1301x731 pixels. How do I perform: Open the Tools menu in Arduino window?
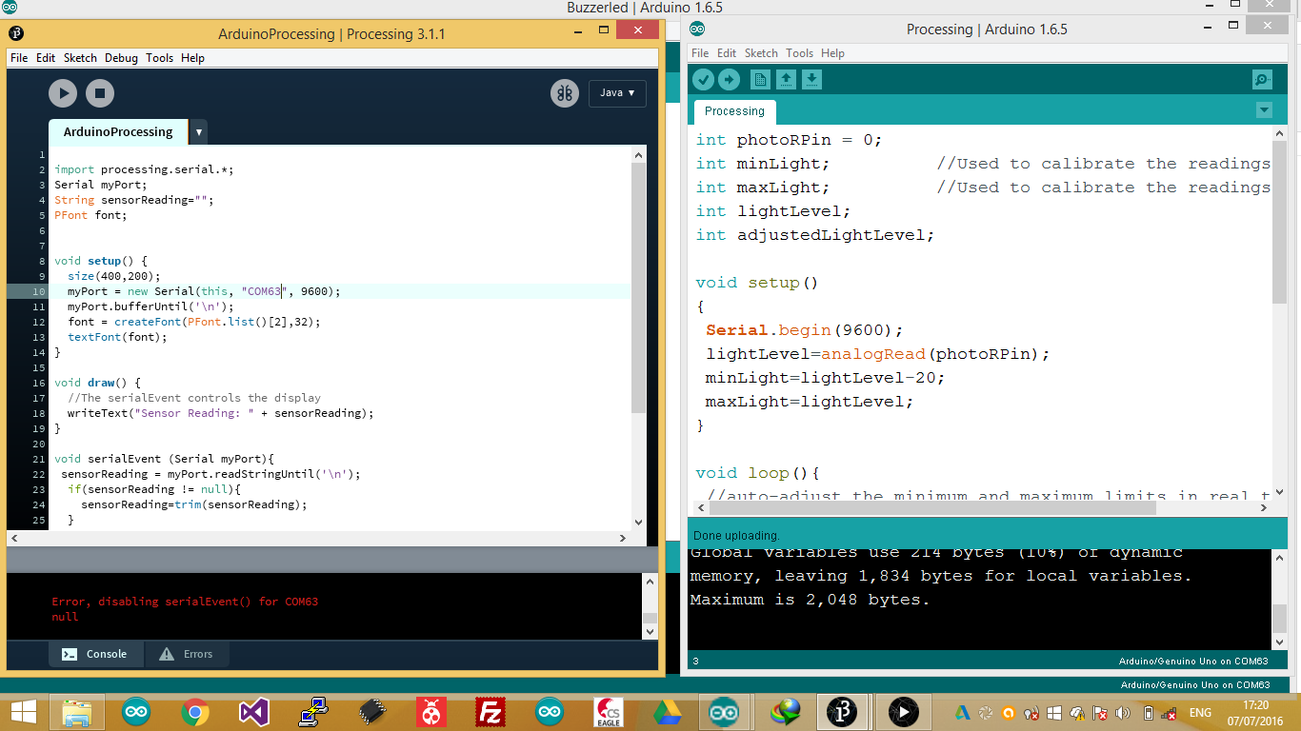point(799,53)
